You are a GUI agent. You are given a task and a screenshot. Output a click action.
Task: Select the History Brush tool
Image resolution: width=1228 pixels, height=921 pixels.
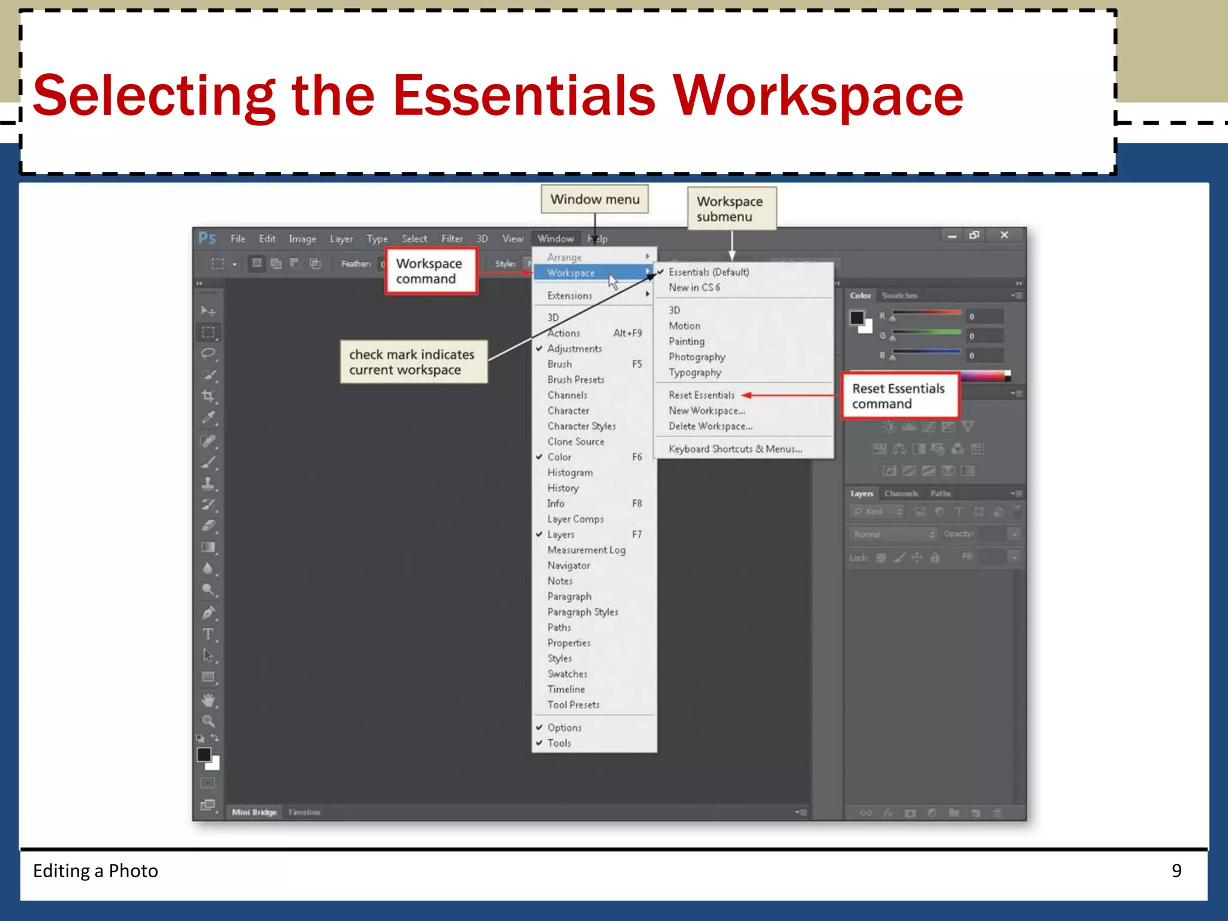[208, 505]
